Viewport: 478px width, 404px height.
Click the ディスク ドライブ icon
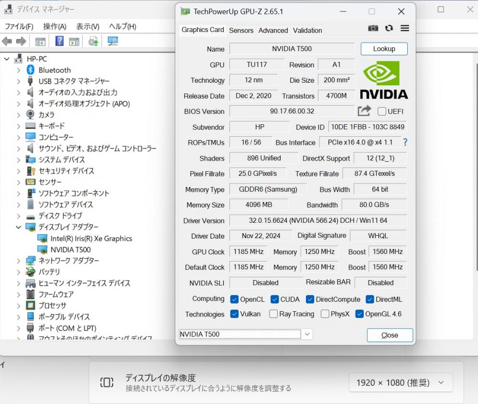point(31,217)
